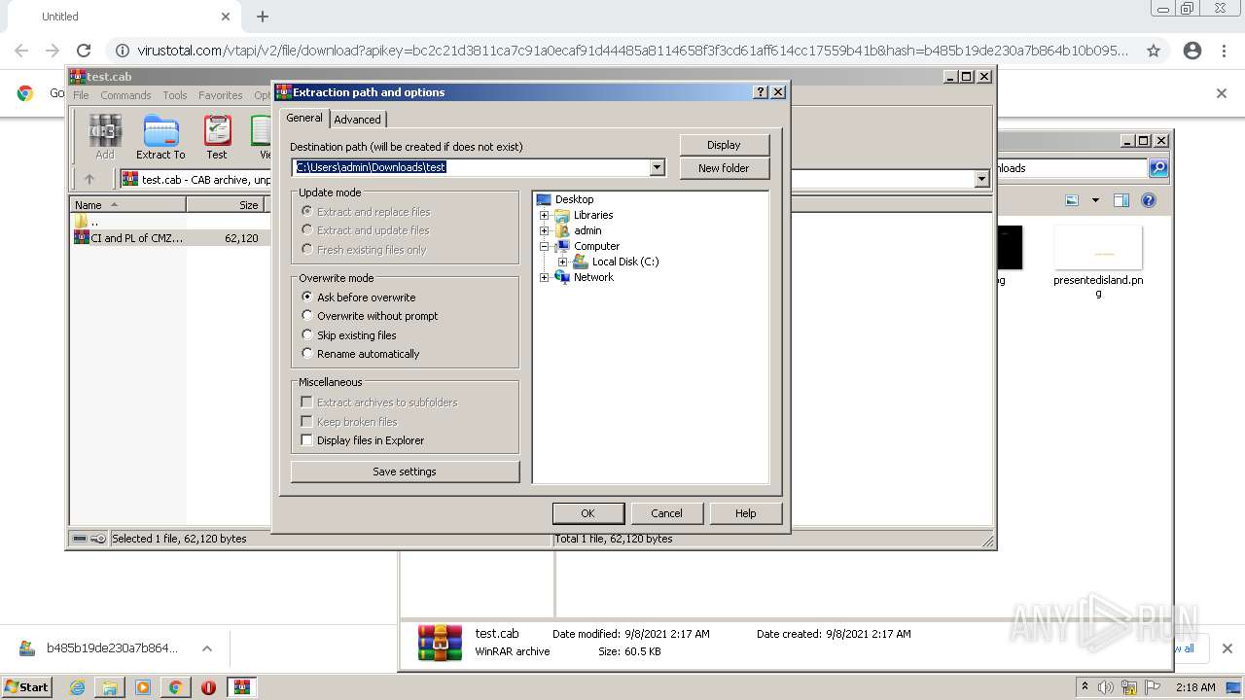Click the destination path input field
Image resolution: width=1245 pixels, height=700 pixels.
click(x=471, y=167)
